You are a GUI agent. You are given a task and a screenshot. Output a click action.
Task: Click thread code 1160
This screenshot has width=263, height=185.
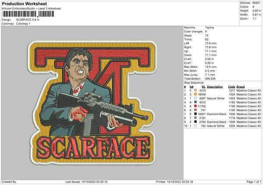tap(232, 103)
